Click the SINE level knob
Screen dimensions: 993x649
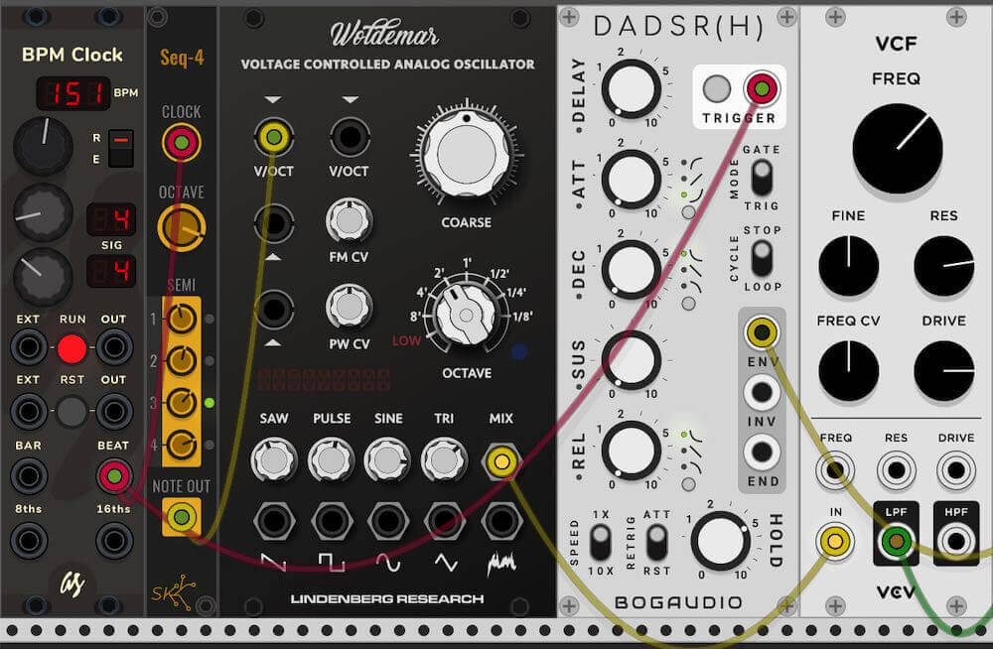387,459
